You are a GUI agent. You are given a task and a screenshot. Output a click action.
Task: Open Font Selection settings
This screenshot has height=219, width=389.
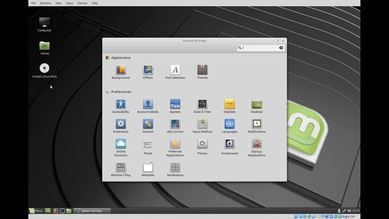[175, 72]
